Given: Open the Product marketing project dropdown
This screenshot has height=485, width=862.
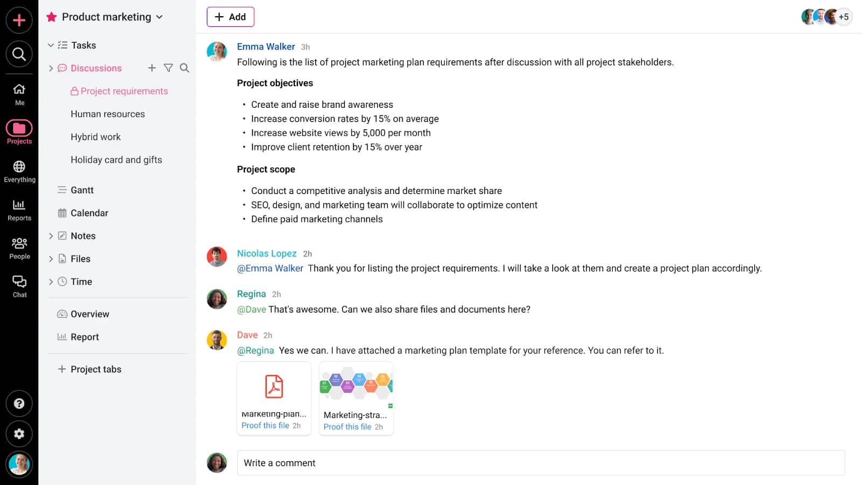Looking at the screenshot, I should 159,17.
